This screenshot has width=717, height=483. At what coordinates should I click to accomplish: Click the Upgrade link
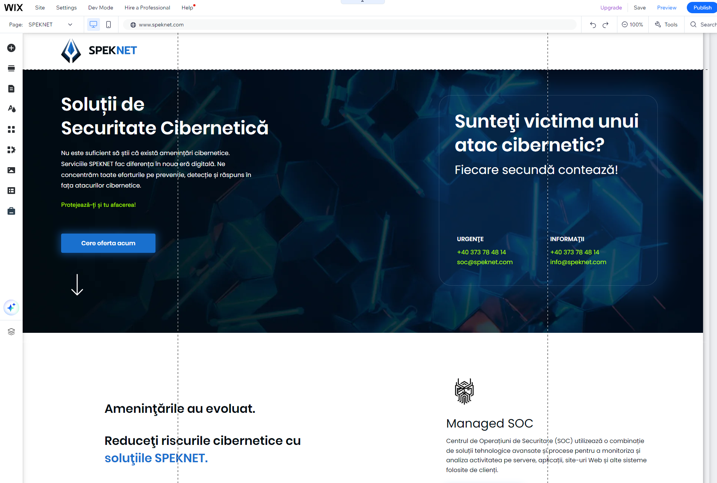click(x=611, y=8)
